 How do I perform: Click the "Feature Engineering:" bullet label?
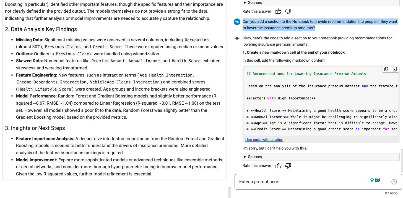[37, 75]
